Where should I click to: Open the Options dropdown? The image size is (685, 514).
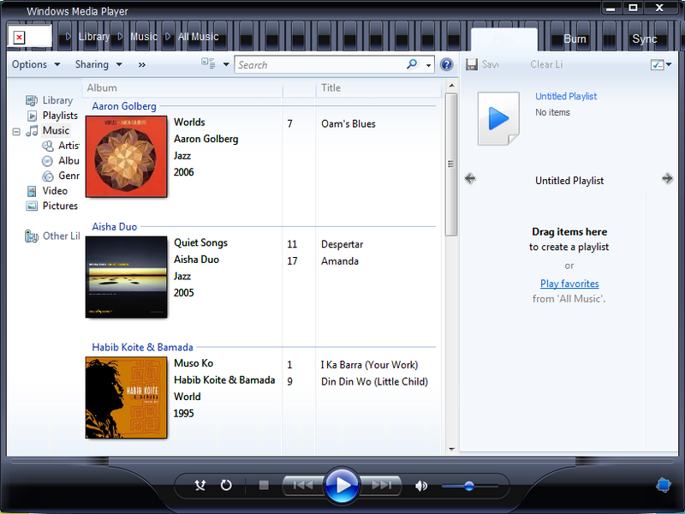click(x=36, y=64)
